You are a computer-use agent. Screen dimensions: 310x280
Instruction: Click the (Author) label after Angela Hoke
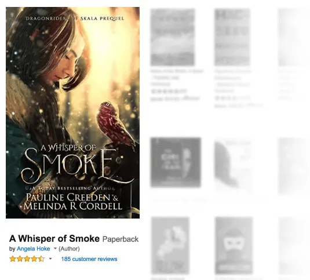click(69, 249)
